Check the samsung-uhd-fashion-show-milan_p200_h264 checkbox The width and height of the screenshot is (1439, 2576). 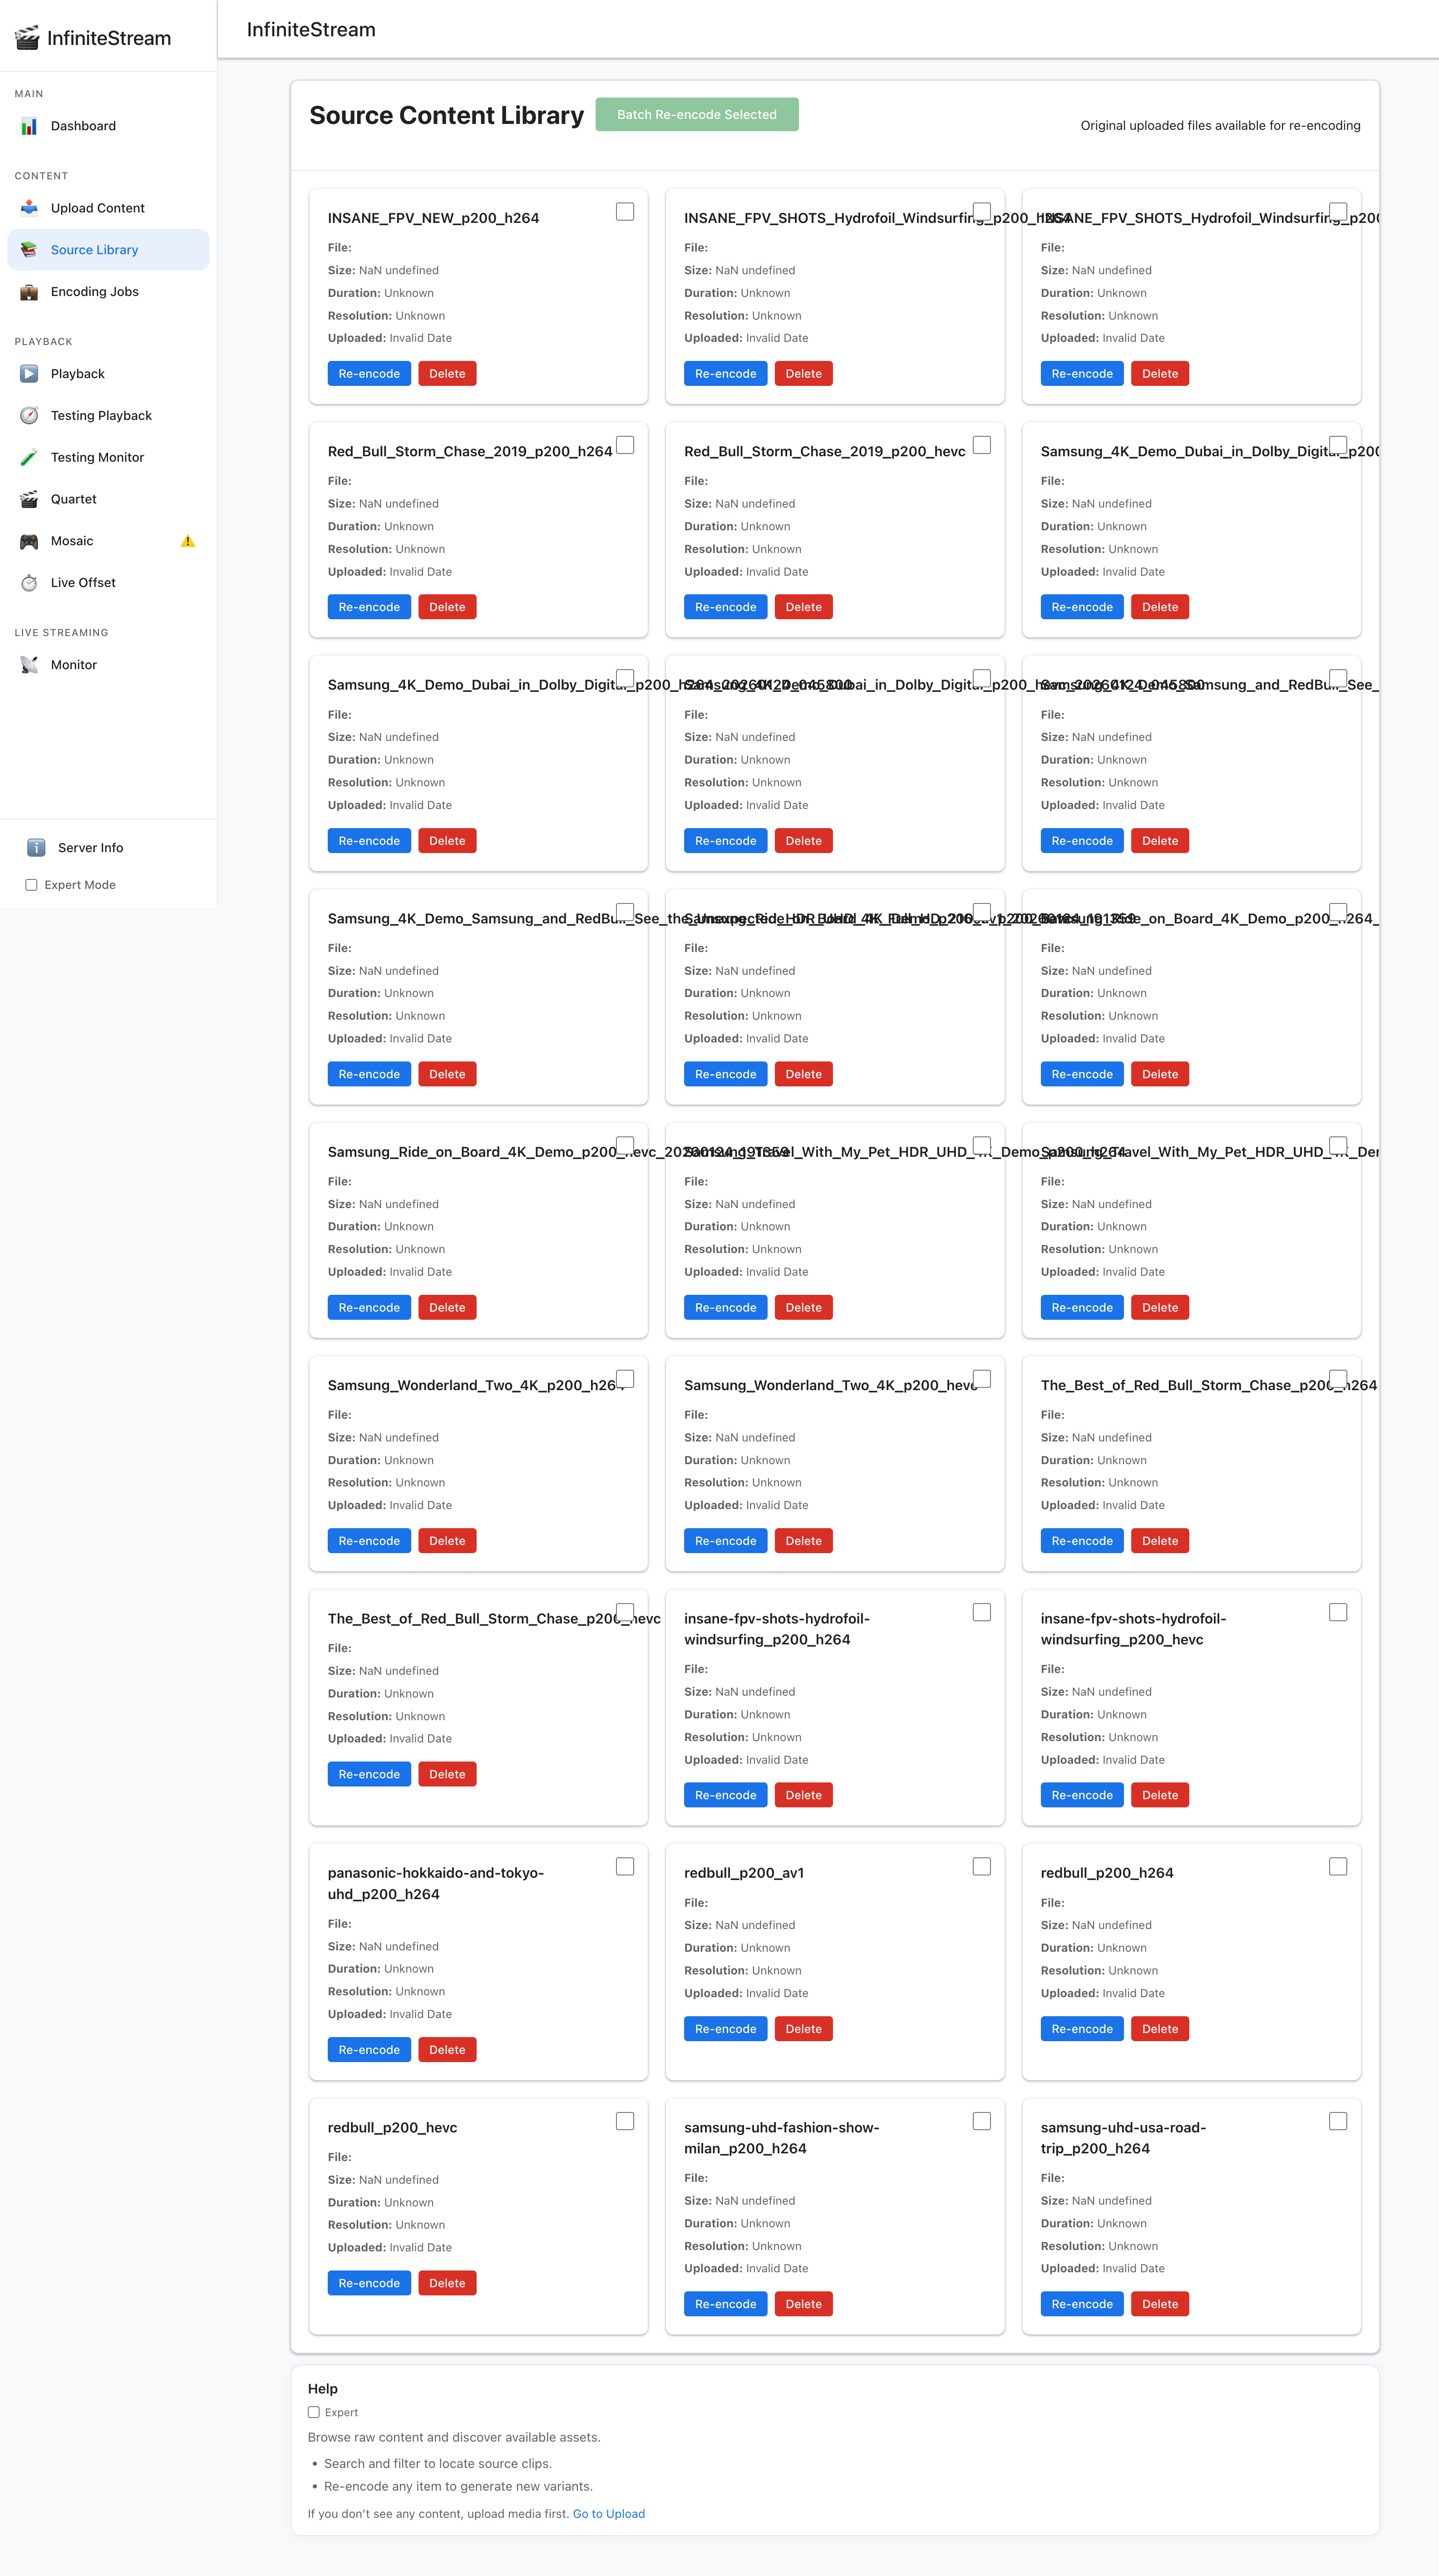coord(982,2121)
